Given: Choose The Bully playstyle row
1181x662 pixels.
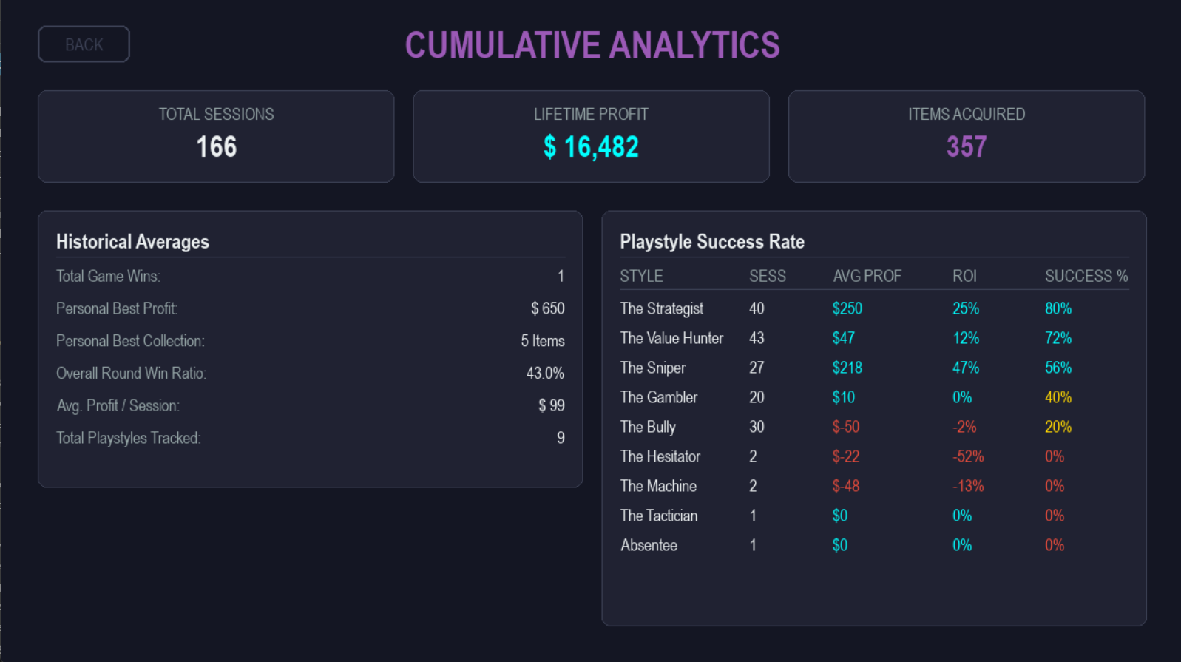Looking at the screenshot, I should click(x=648, y=427).
